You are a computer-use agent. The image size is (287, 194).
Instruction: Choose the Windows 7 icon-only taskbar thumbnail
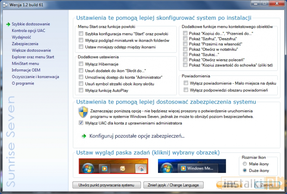113,166
